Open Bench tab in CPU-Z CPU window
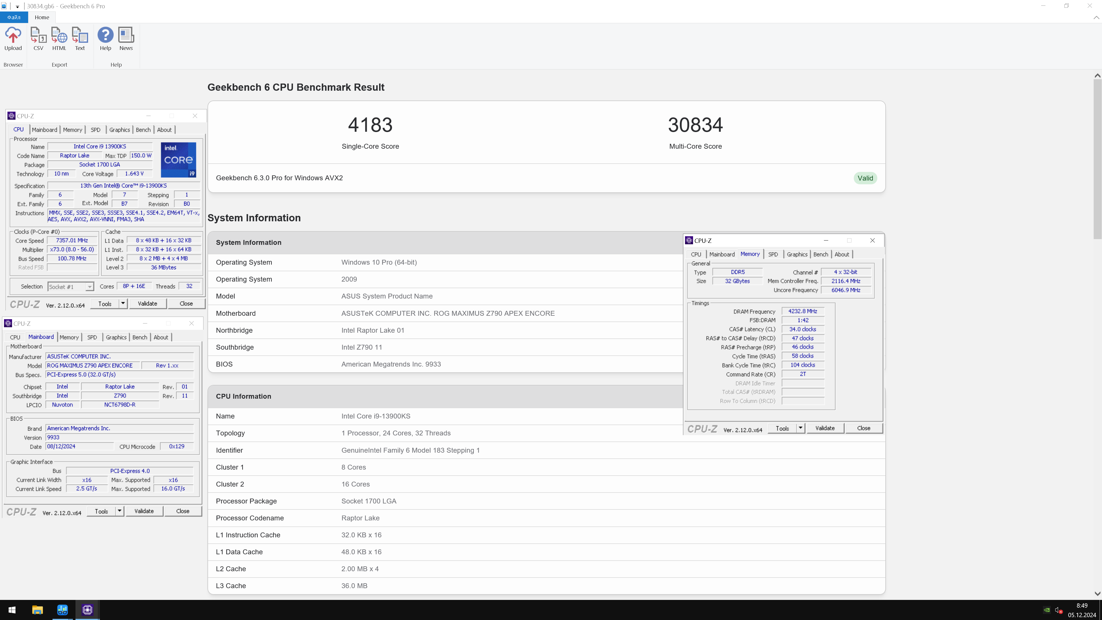Image resolution: width=1102 pixels, height=620 pixels. 143,130
